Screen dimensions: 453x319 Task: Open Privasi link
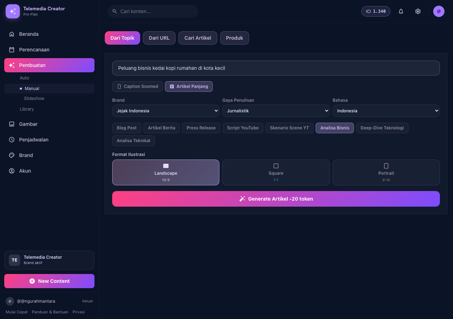tap(79, 312)
